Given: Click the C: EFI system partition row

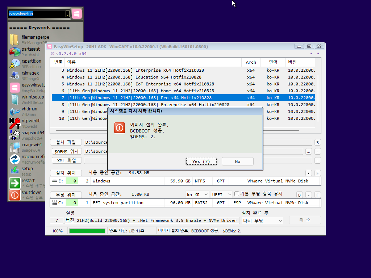Looking at the screenshot, I should [185, 203].
